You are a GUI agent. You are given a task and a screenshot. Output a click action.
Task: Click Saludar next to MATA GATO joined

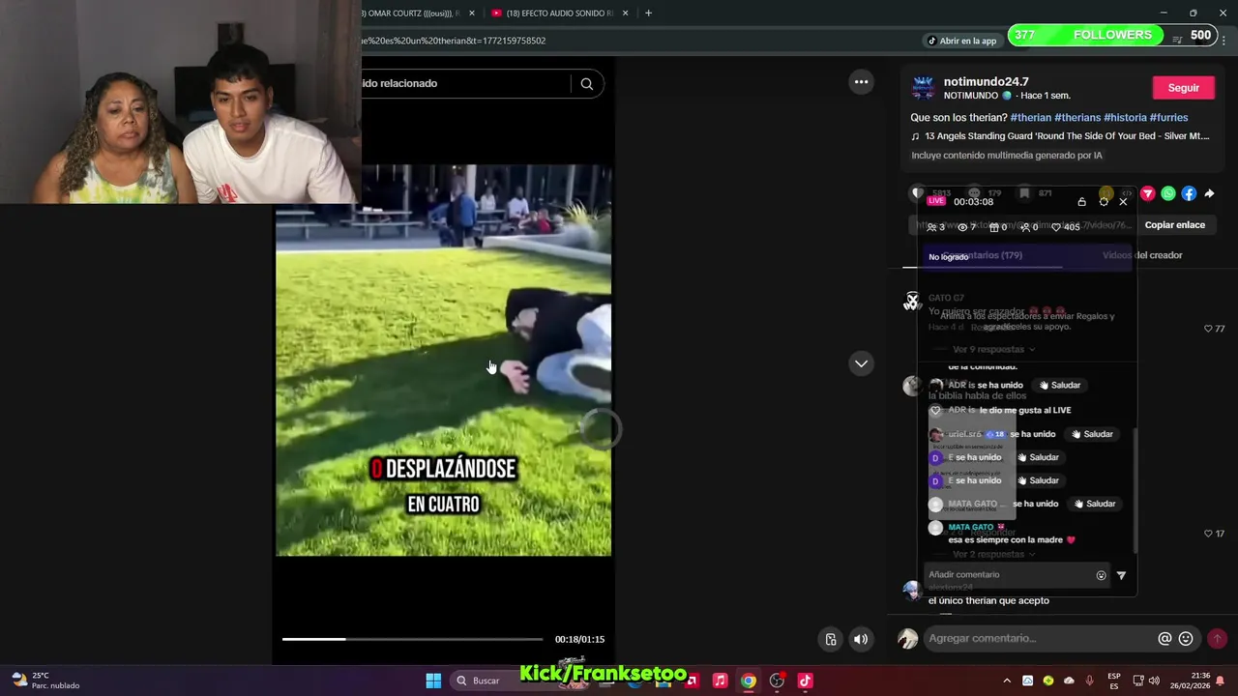[1095, 504]
